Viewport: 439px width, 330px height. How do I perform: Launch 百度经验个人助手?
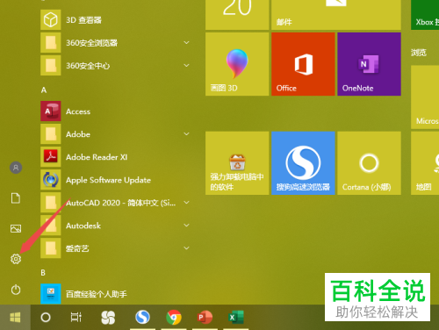click(x=116, y=294)
